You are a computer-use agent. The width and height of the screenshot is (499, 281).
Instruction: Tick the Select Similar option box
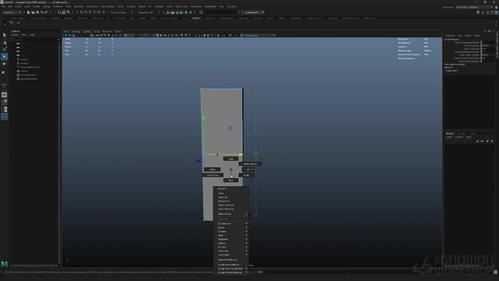click(x=246, y=213)
